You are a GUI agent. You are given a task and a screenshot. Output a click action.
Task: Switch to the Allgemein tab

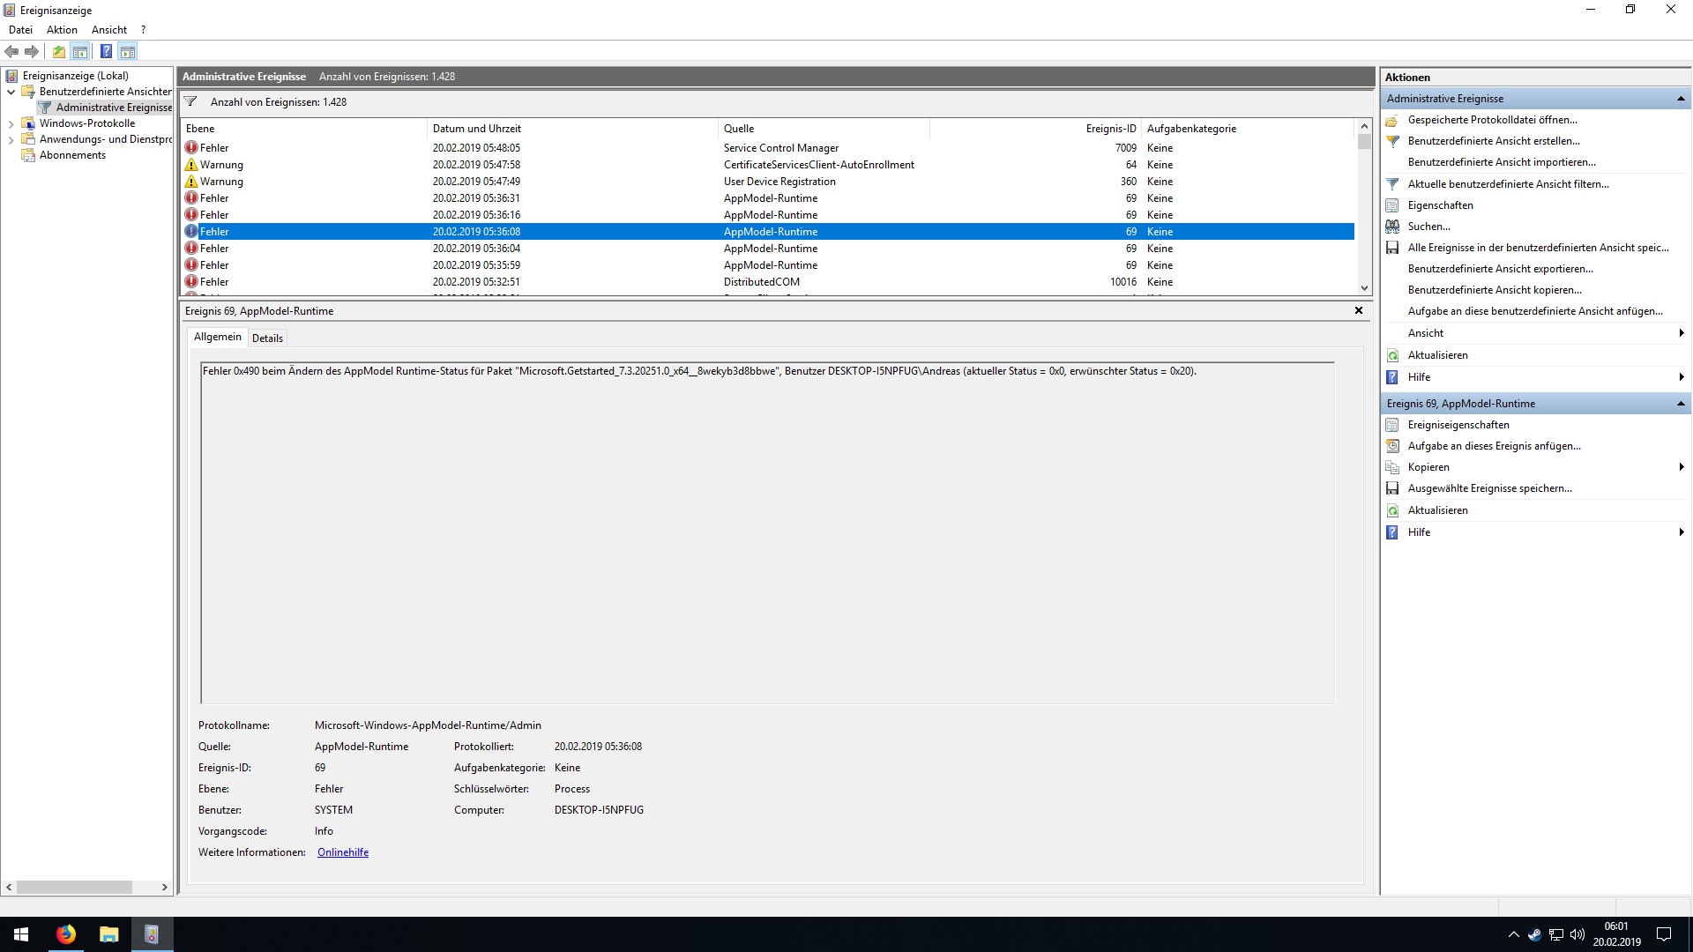[x=217, y=337]
